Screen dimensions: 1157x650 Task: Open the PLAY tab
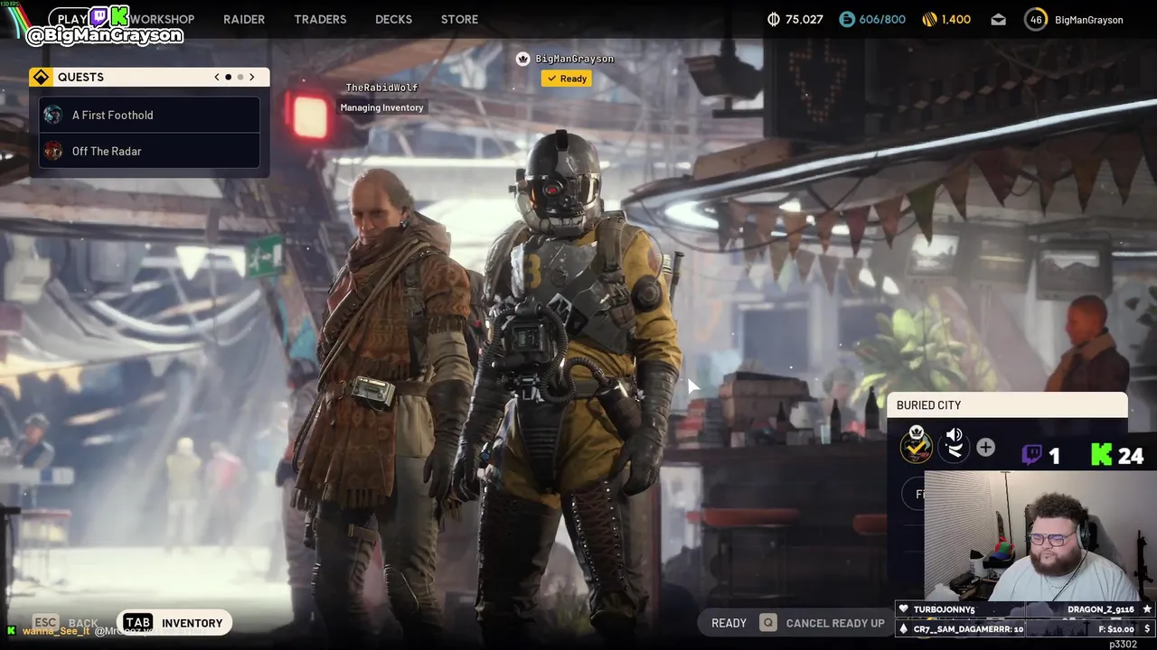point(72,19)
